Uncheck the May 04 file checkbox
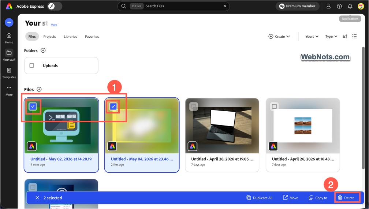Screen dimensions: 369x209 pos(113,107)
